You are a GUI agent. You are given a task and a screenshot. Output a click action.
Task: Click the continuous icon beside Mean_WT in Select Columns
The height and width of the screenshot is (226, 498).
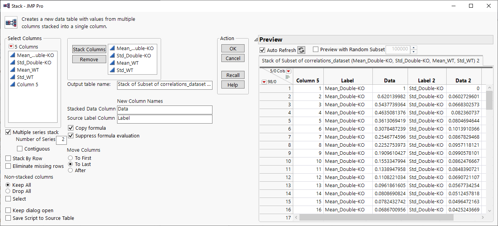tap(12, 70)
